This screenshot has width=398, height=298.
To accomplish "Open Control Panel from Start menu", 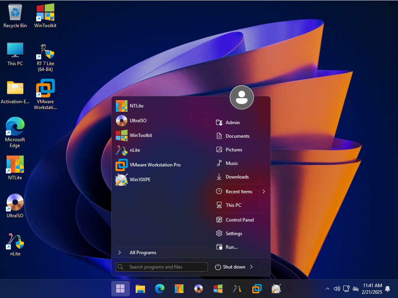I will tap(240, 220).
